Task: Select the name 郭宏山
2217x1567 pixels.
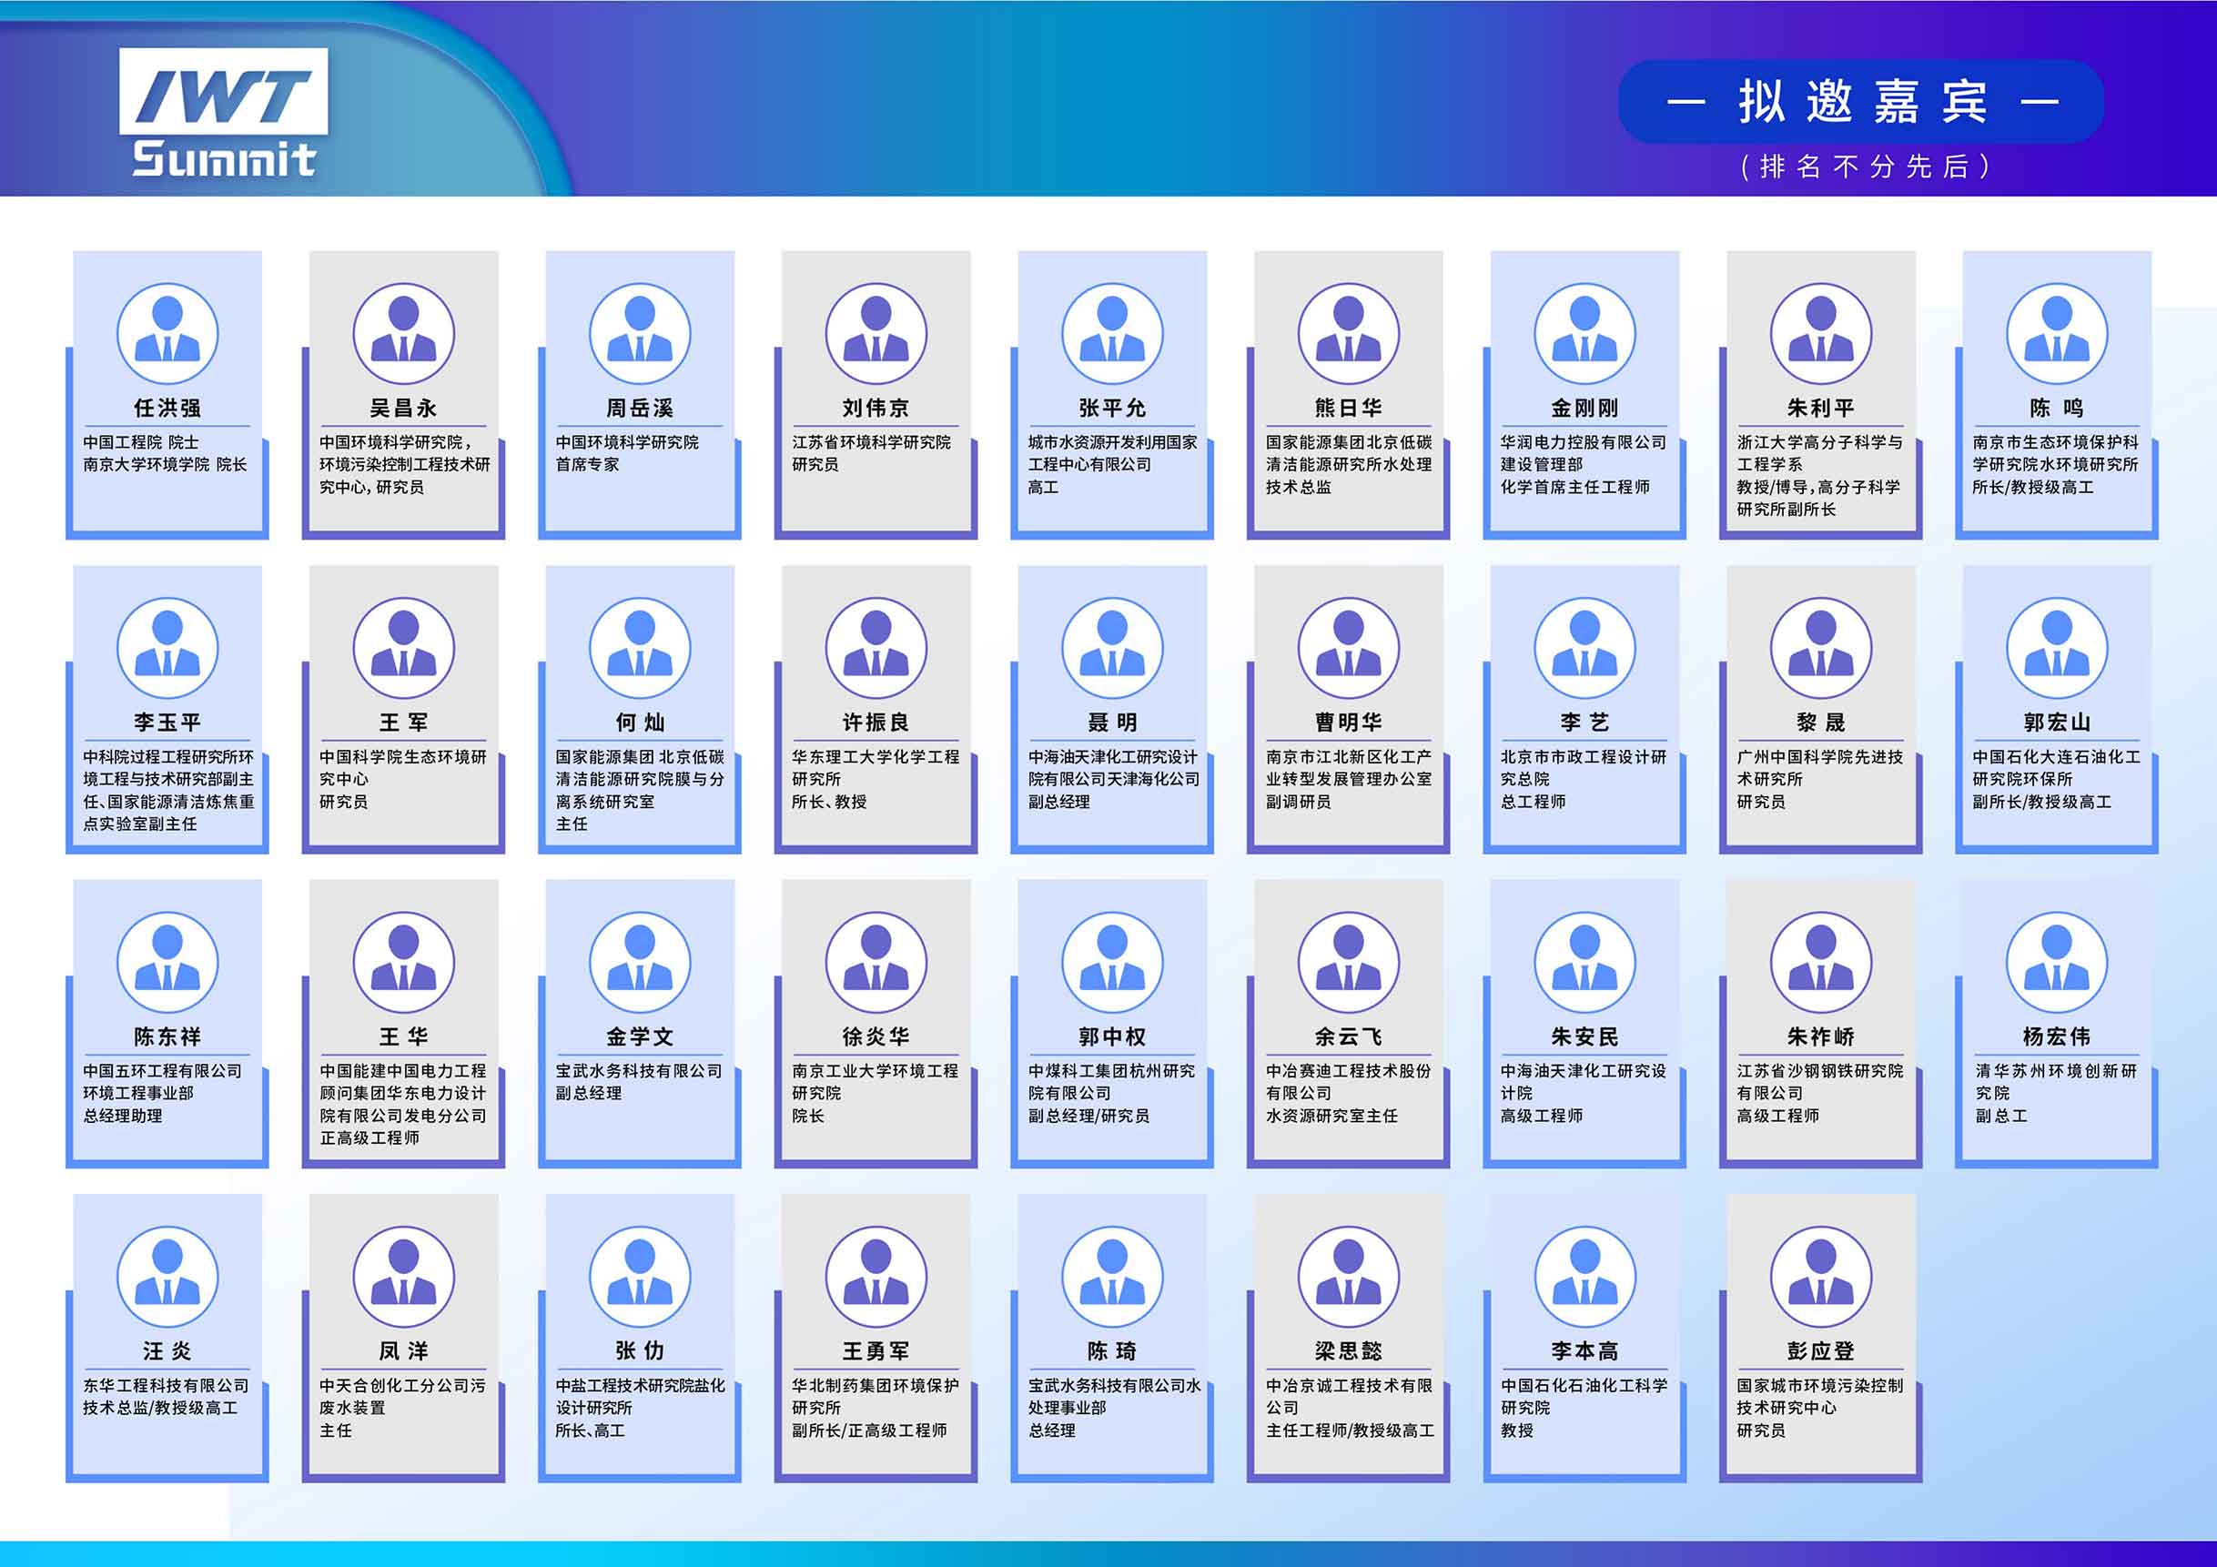Action: tap(2057, 723)
